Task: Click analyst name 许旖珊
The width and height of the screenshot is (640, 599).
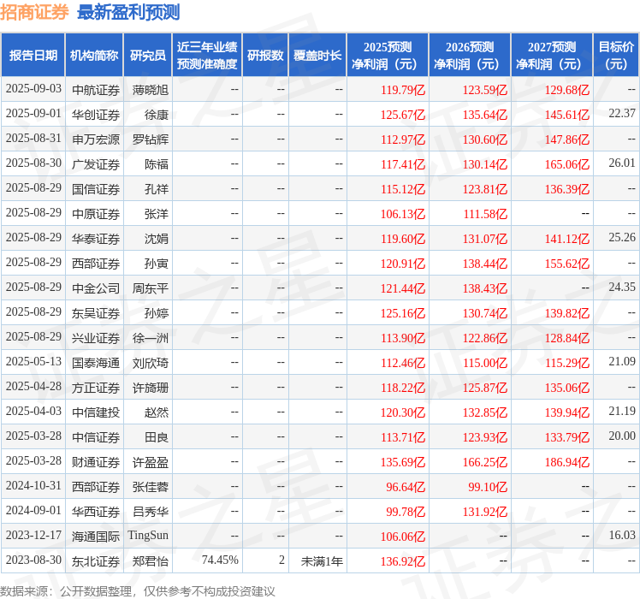Action: 151,388
